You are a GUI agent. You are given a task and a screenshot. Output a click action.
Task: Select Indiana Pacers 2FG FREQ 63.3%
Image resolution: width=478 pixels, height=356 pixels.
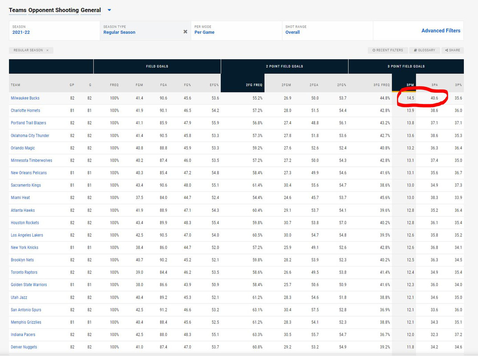coord(257,335)
